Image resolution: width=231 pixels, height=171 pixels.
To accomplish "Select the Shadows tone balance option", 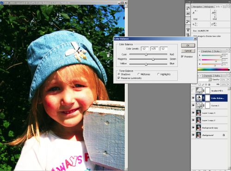I will [119, 74].
